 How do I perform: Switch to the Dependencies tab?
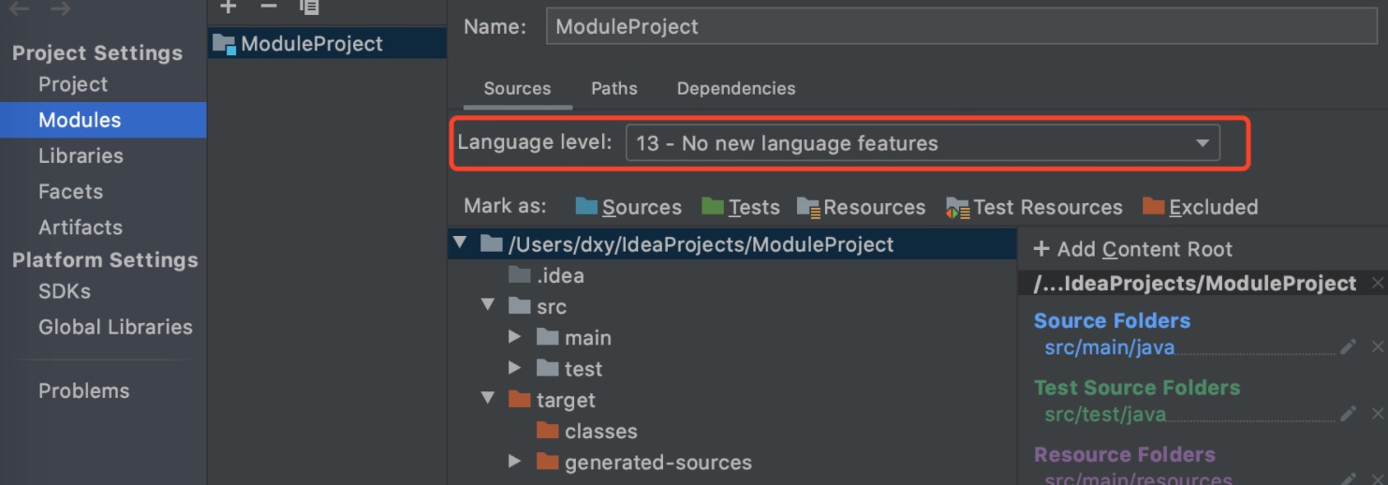(x=735, y=88)
